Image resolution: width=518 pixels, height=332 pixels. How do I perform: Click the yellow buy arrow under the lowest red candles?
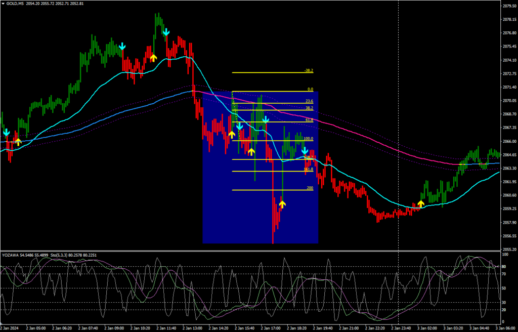282,203
